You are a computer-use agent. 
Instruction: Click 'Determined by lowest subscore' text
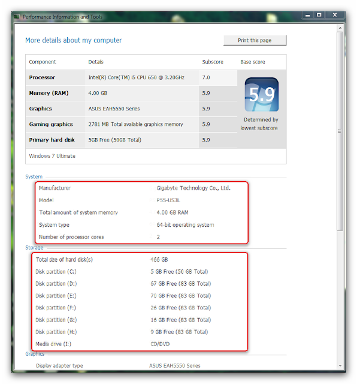tap(259, 124)
